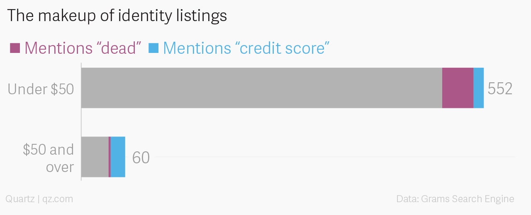Image resolution: width=531 pixels, height=215 pixels.
Task: Click purple segment in Under $50 bar
Action: click(458, 88)
